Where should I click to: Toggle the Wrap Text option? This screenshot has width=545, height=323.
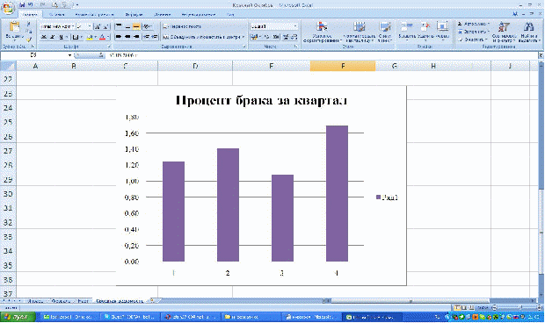[182, 26]
